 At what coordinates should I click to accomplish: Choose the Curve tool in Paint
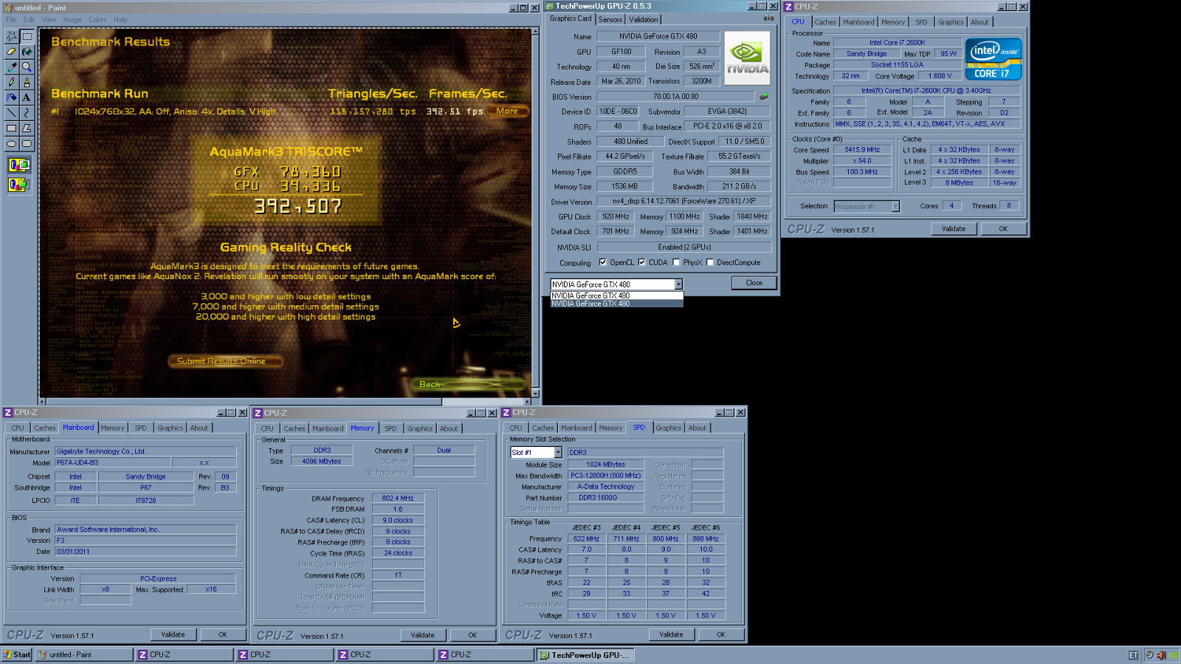pyautogui.click(x=27, y=113)
